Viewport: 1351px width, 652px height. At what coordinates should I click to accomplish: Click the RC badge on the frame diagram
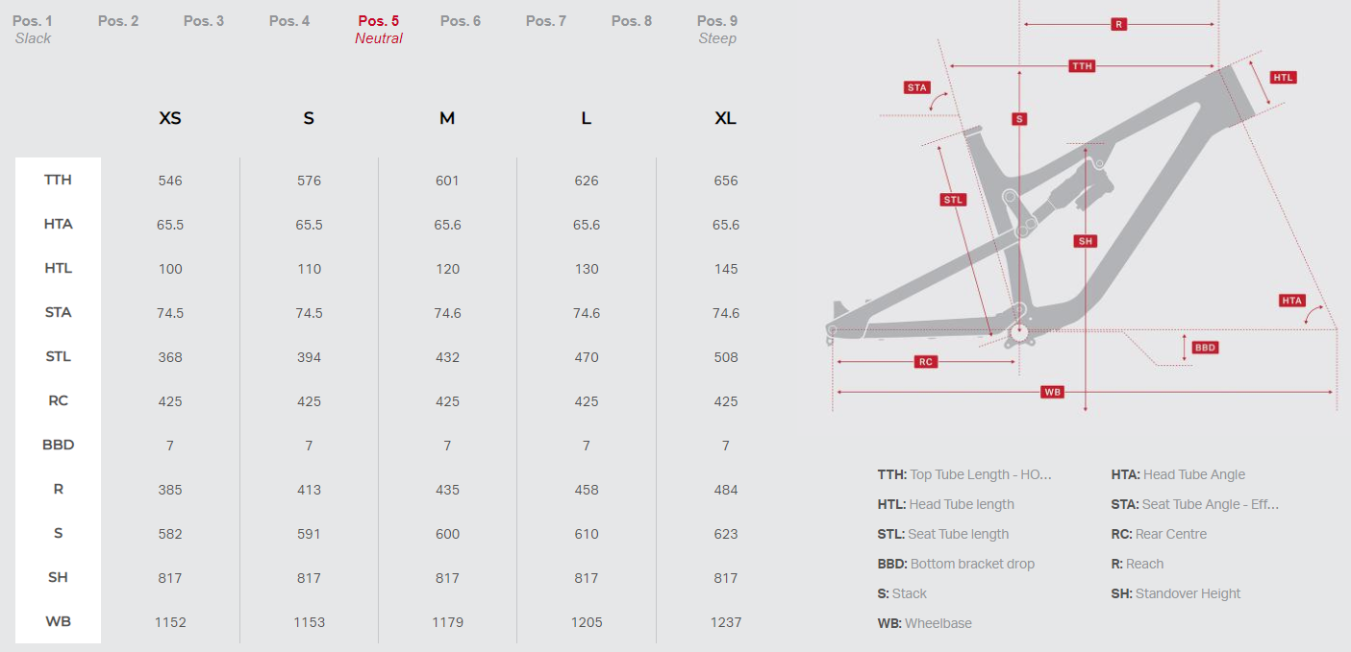point(926,362)
